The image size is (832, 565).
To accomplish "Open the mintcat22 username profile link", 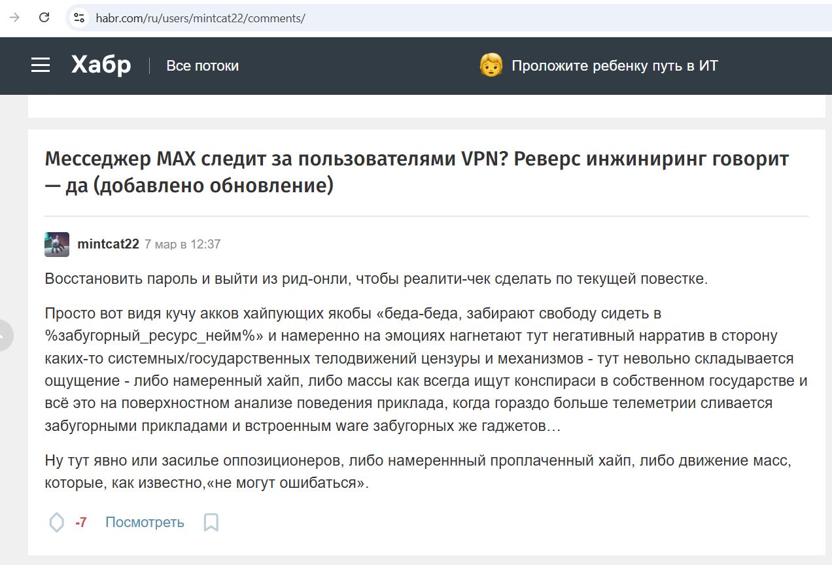I will 108,244.
